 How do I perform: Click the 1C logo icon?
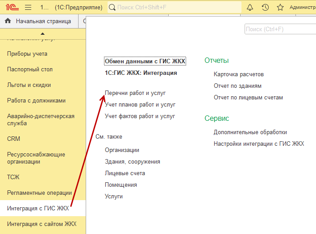12,7
